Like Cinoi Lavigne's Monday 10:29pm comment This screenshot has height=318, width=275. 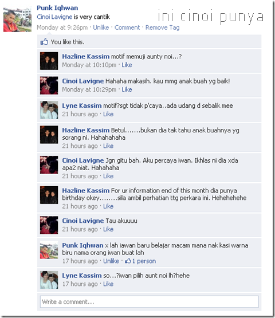point(127,89)
